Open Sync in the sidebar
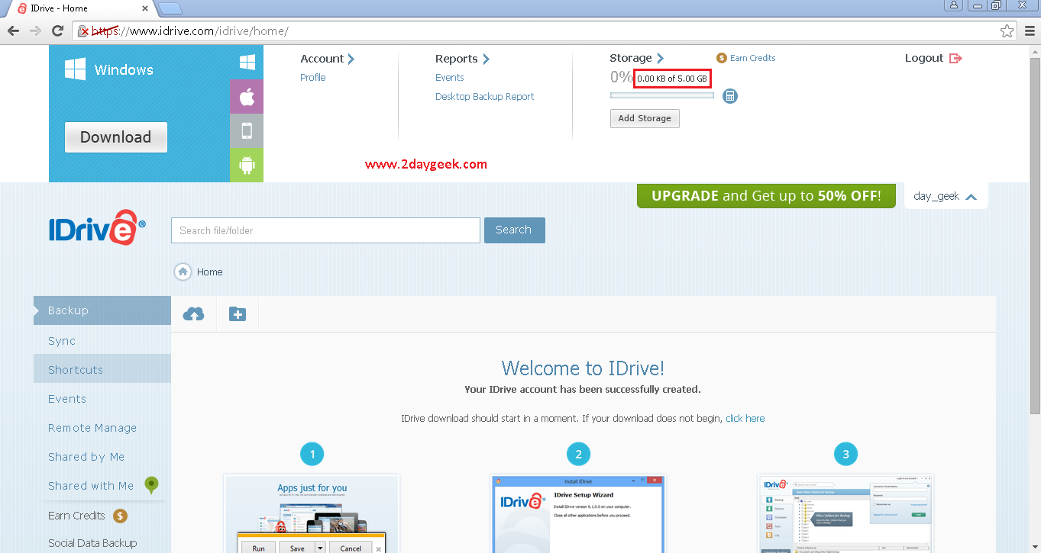The width and height of the screenshot is (1041, 553). 102,341
